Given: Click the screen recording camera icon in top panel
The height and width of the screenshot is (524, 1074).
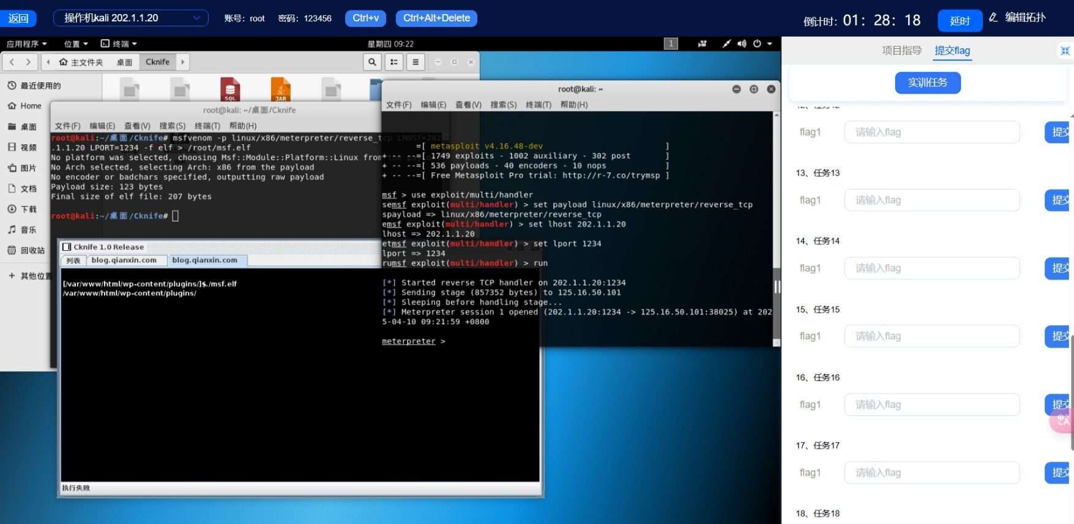Looking at the screenshot, I should point(702,43).
